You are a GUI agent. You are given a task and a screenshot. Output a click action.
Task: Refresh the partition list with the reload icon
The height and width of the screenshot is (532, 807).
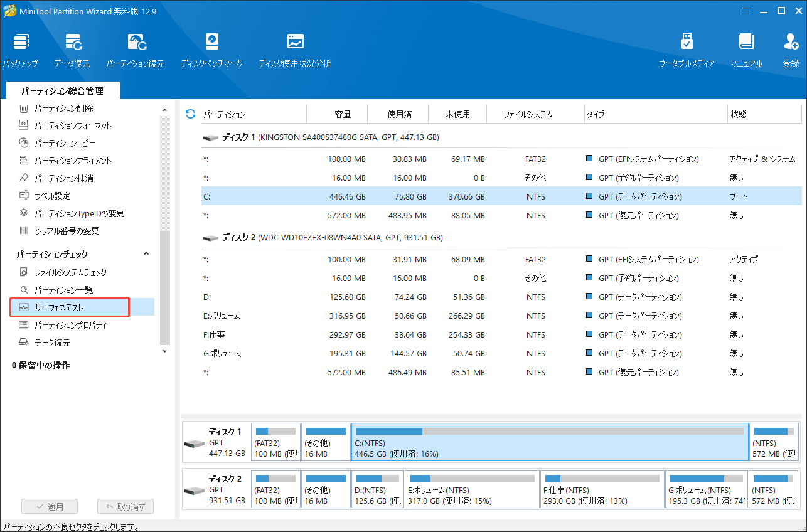[191, 114]
